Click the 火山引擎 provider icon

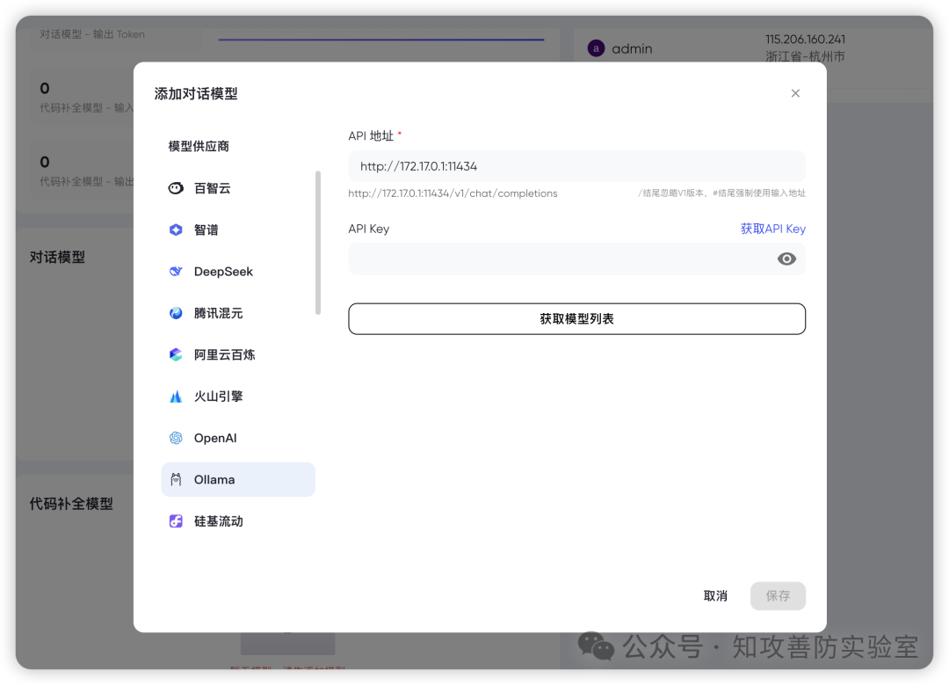click(x=176, y=397)
